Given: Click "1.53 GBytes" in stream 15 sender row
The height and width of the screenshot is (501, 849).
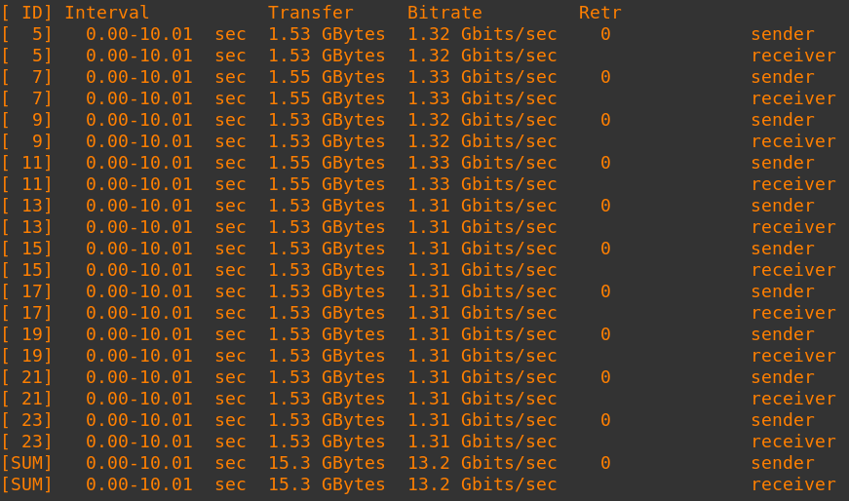Looking at the screenshot, I should coord(327,249).
